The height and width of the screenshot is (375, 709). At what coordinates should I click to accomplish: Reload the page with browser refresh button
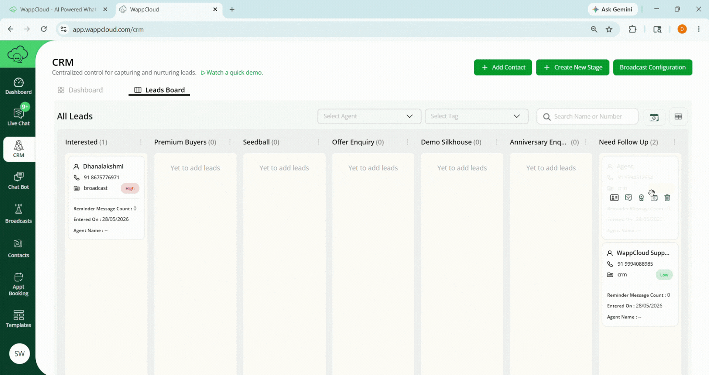[44, 29]
